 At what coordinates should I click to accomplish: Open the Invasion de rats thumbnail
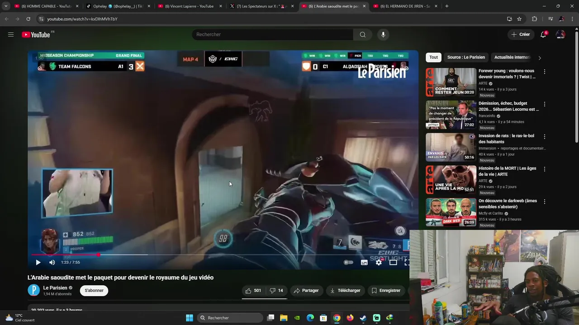tap(451, 147)
